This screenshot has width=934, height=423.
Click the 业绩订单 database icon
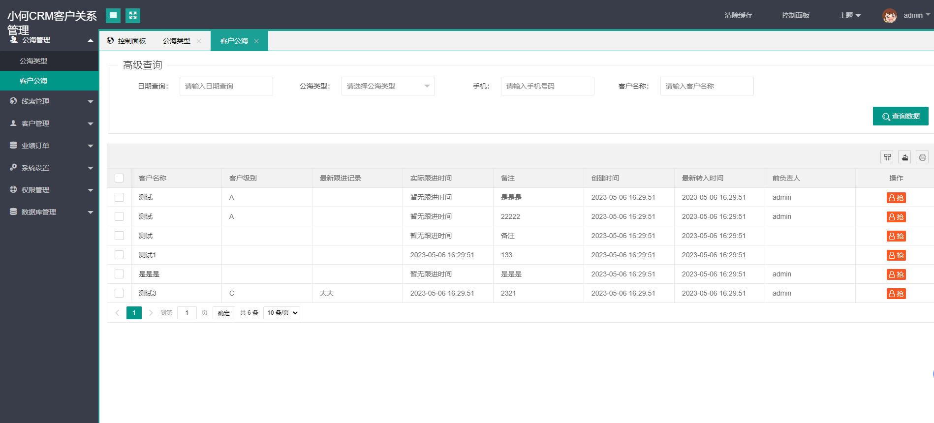(13, 145)
